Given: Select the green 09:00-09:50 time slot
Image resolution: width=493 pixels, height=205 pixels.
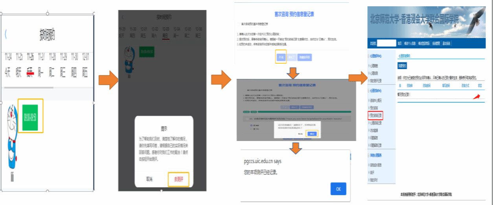Looking at the screenshot, I should pyautogui.click(x=30, y=117).
